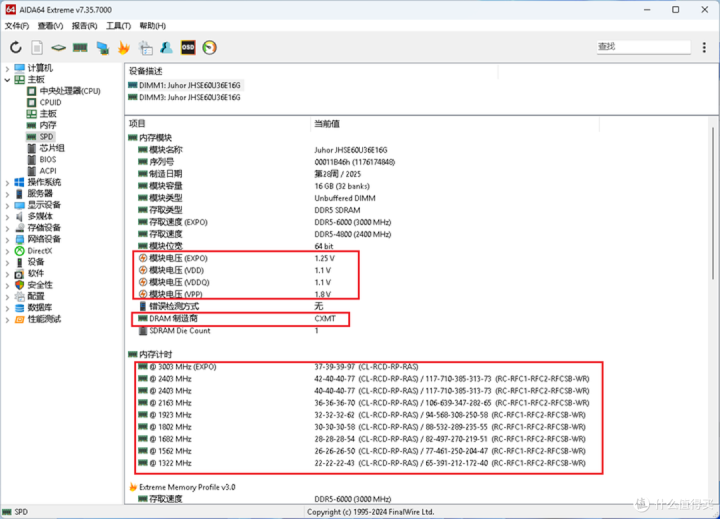Expand the 网络设备 tree node
This screenshot has width=720, height=519.
click(x=7, y=240)
